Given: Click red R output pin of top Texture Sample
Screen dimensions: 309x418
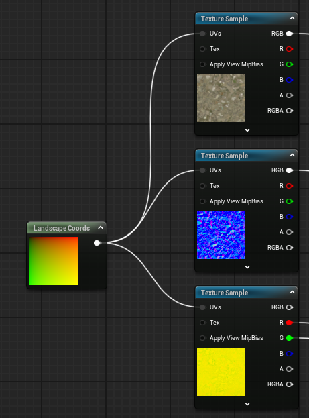Looking at the screenshot, I should 290,49.
